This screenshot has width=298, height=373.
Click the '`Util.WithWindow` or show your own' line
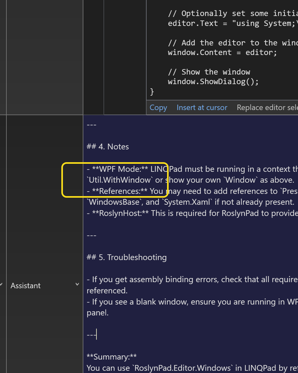(x=190, y=180)
